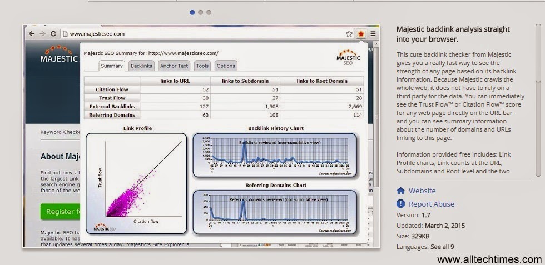Click the 'About Majestic' page heading
This screenshot has height=265, width=545.
pos(61,157)
